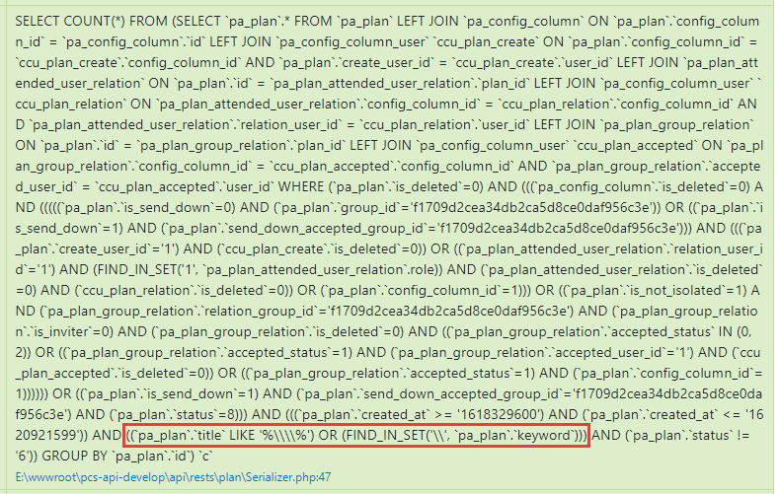Click the `pa_config_column`.`is_deleted`=0 condition
The height and width of the screenshot is (494, 780).
tap(642, 187)
